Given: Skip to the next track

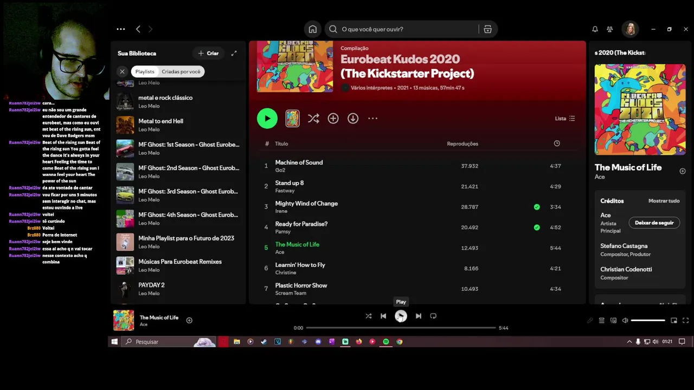Looking at the screenshot, I should [x=418, y=316].
